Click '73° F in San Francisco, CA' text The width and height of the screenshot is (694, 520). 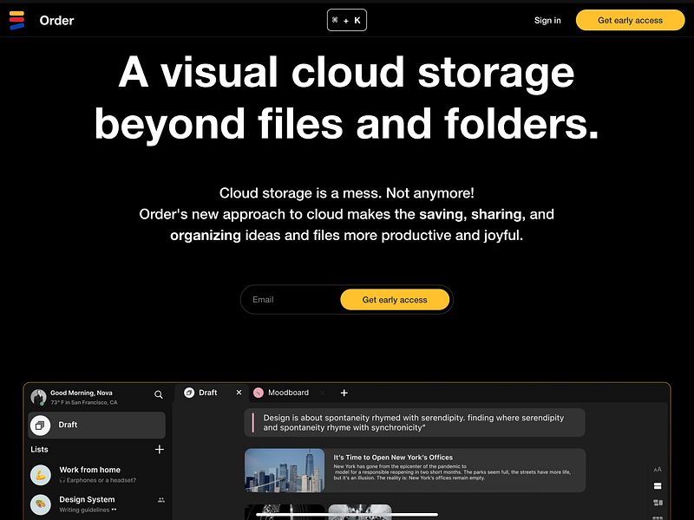click(x=84, y=402)
